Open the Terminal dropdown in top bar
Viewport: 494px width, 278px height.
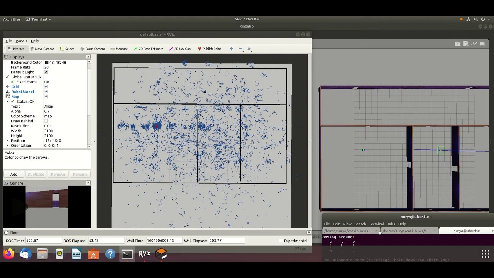click(38, 19)
